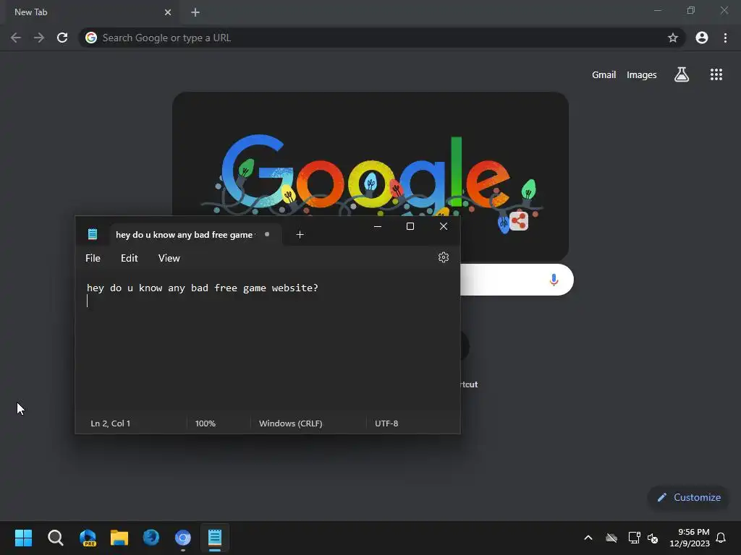This screenshot has height=555, width=741.
Task: Switch to Chrome from the taskbar
Action: [x=183, y=538]
